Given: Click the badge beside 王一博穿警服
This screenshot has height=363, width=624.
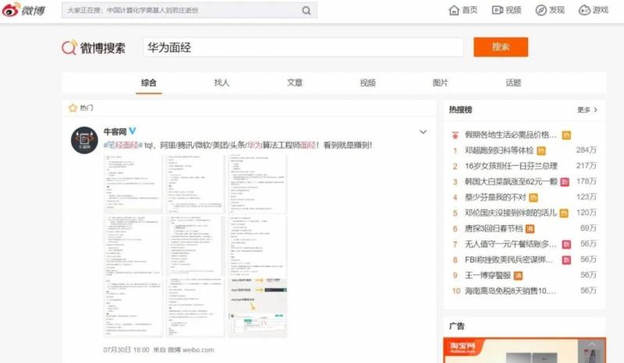Looking at the screenshot, I should click(x=518, y=276).
